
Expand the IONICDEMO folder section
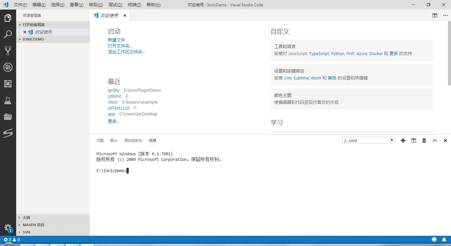[x=53, y=39]
